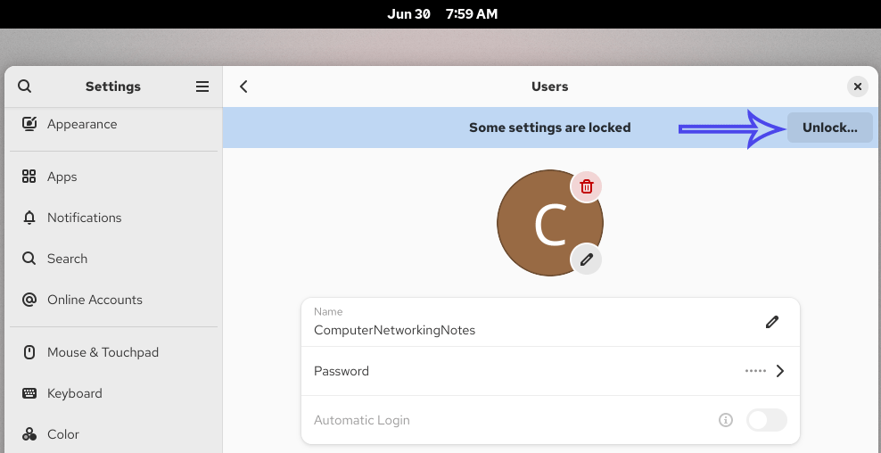The image size is (881, 453).
Task: Remove avatar with the red trash icon
Action: pos(586,186)
